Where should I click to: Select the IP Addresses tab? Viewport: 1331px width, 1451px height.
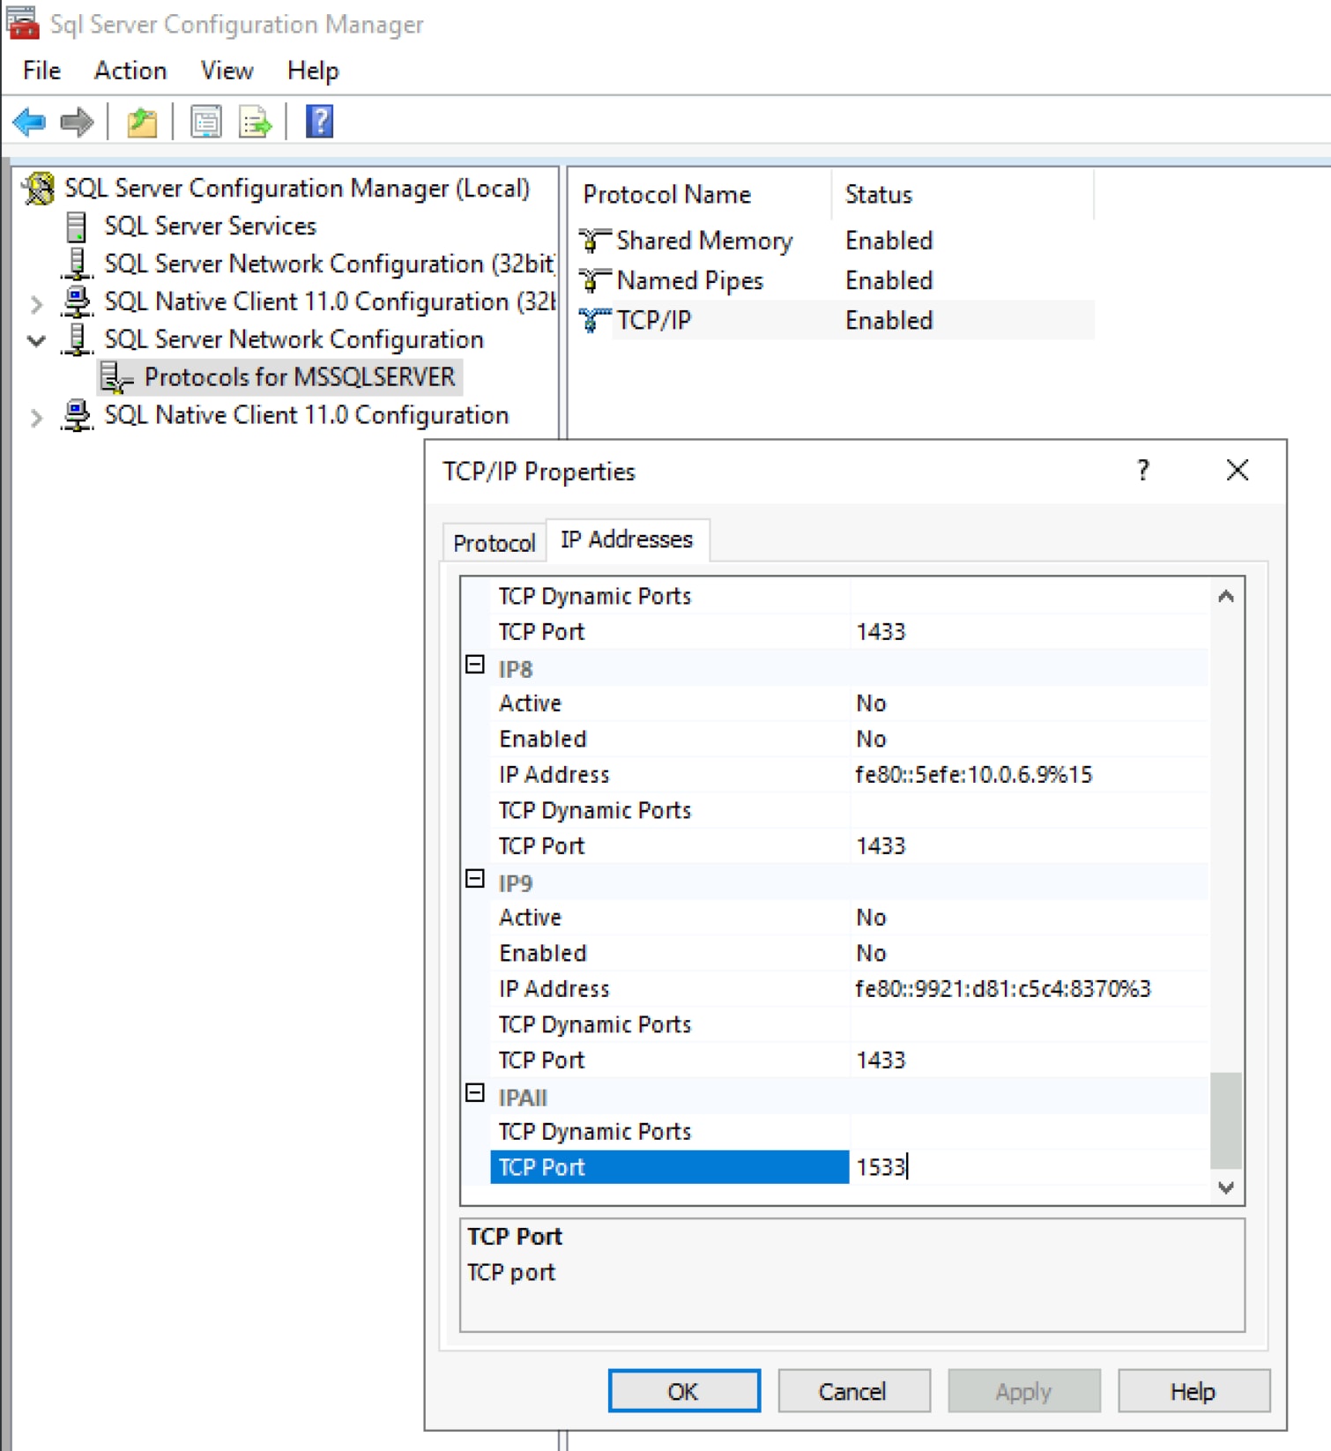tap(627, 539)
